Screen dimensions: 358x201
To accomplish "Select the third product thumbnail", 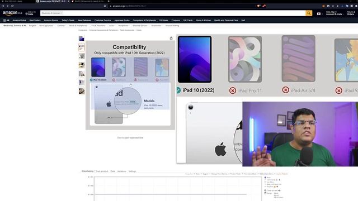I will (82, 56).
